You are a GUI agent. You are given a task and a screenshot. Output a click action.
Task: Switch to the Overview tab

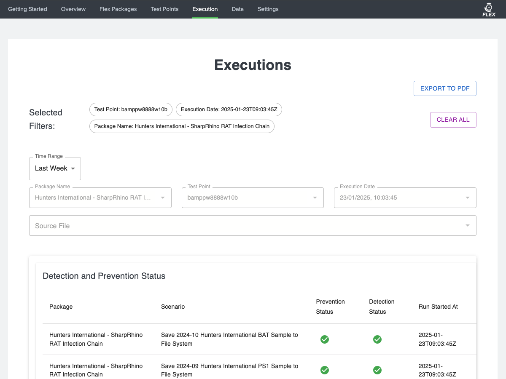pyautogui.click(x=73, y=9)
